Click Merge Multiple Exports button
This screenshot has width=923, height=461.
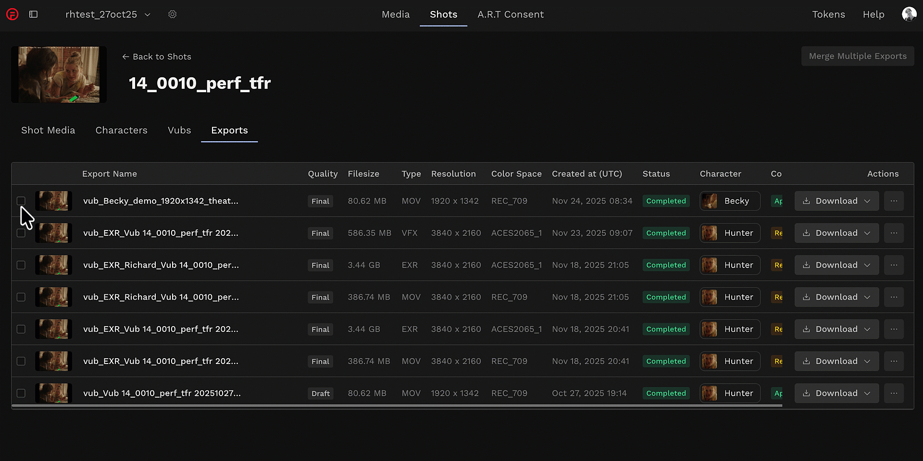click(858, 56)
